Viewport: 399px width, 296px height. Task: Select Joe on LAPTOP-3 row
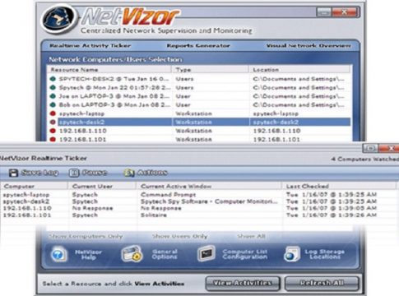(x=199, y=96)
